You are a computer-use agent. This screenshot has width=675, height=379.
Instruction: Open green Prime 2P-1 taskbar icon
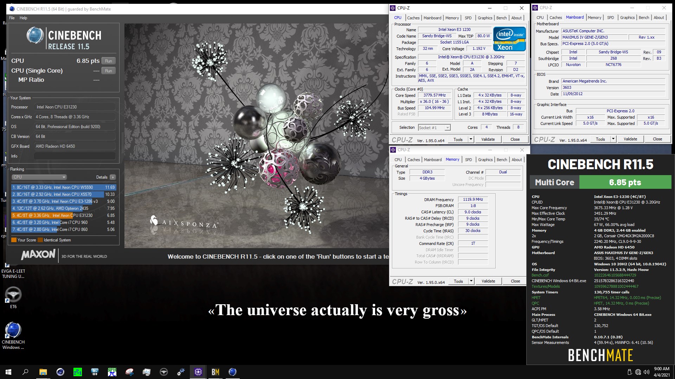(77, 372)
